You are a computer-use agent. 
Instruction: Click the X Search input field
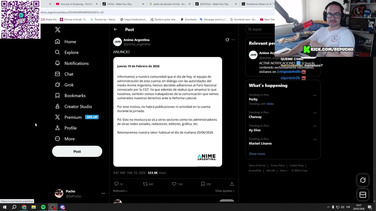(x=260, y=29)
